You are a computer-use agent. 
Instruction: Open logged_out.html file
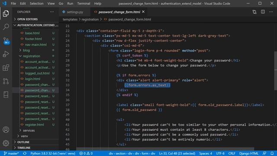37,73
